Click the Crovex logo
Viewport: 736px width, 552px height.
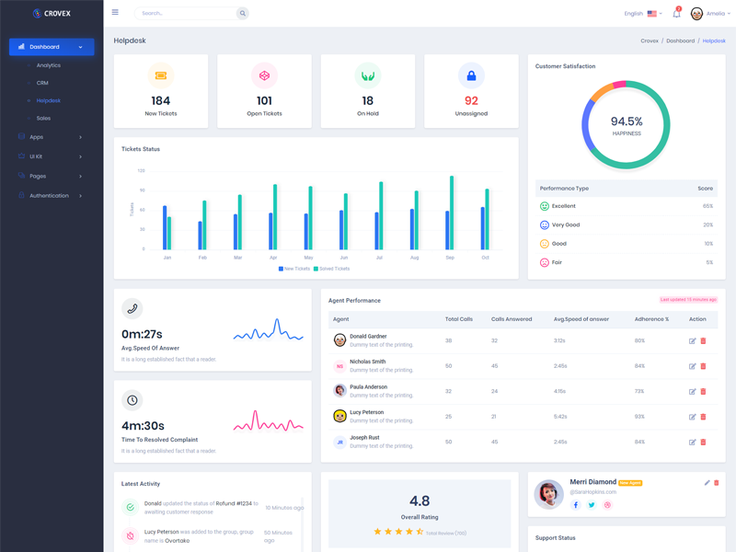tap(52, 13)
